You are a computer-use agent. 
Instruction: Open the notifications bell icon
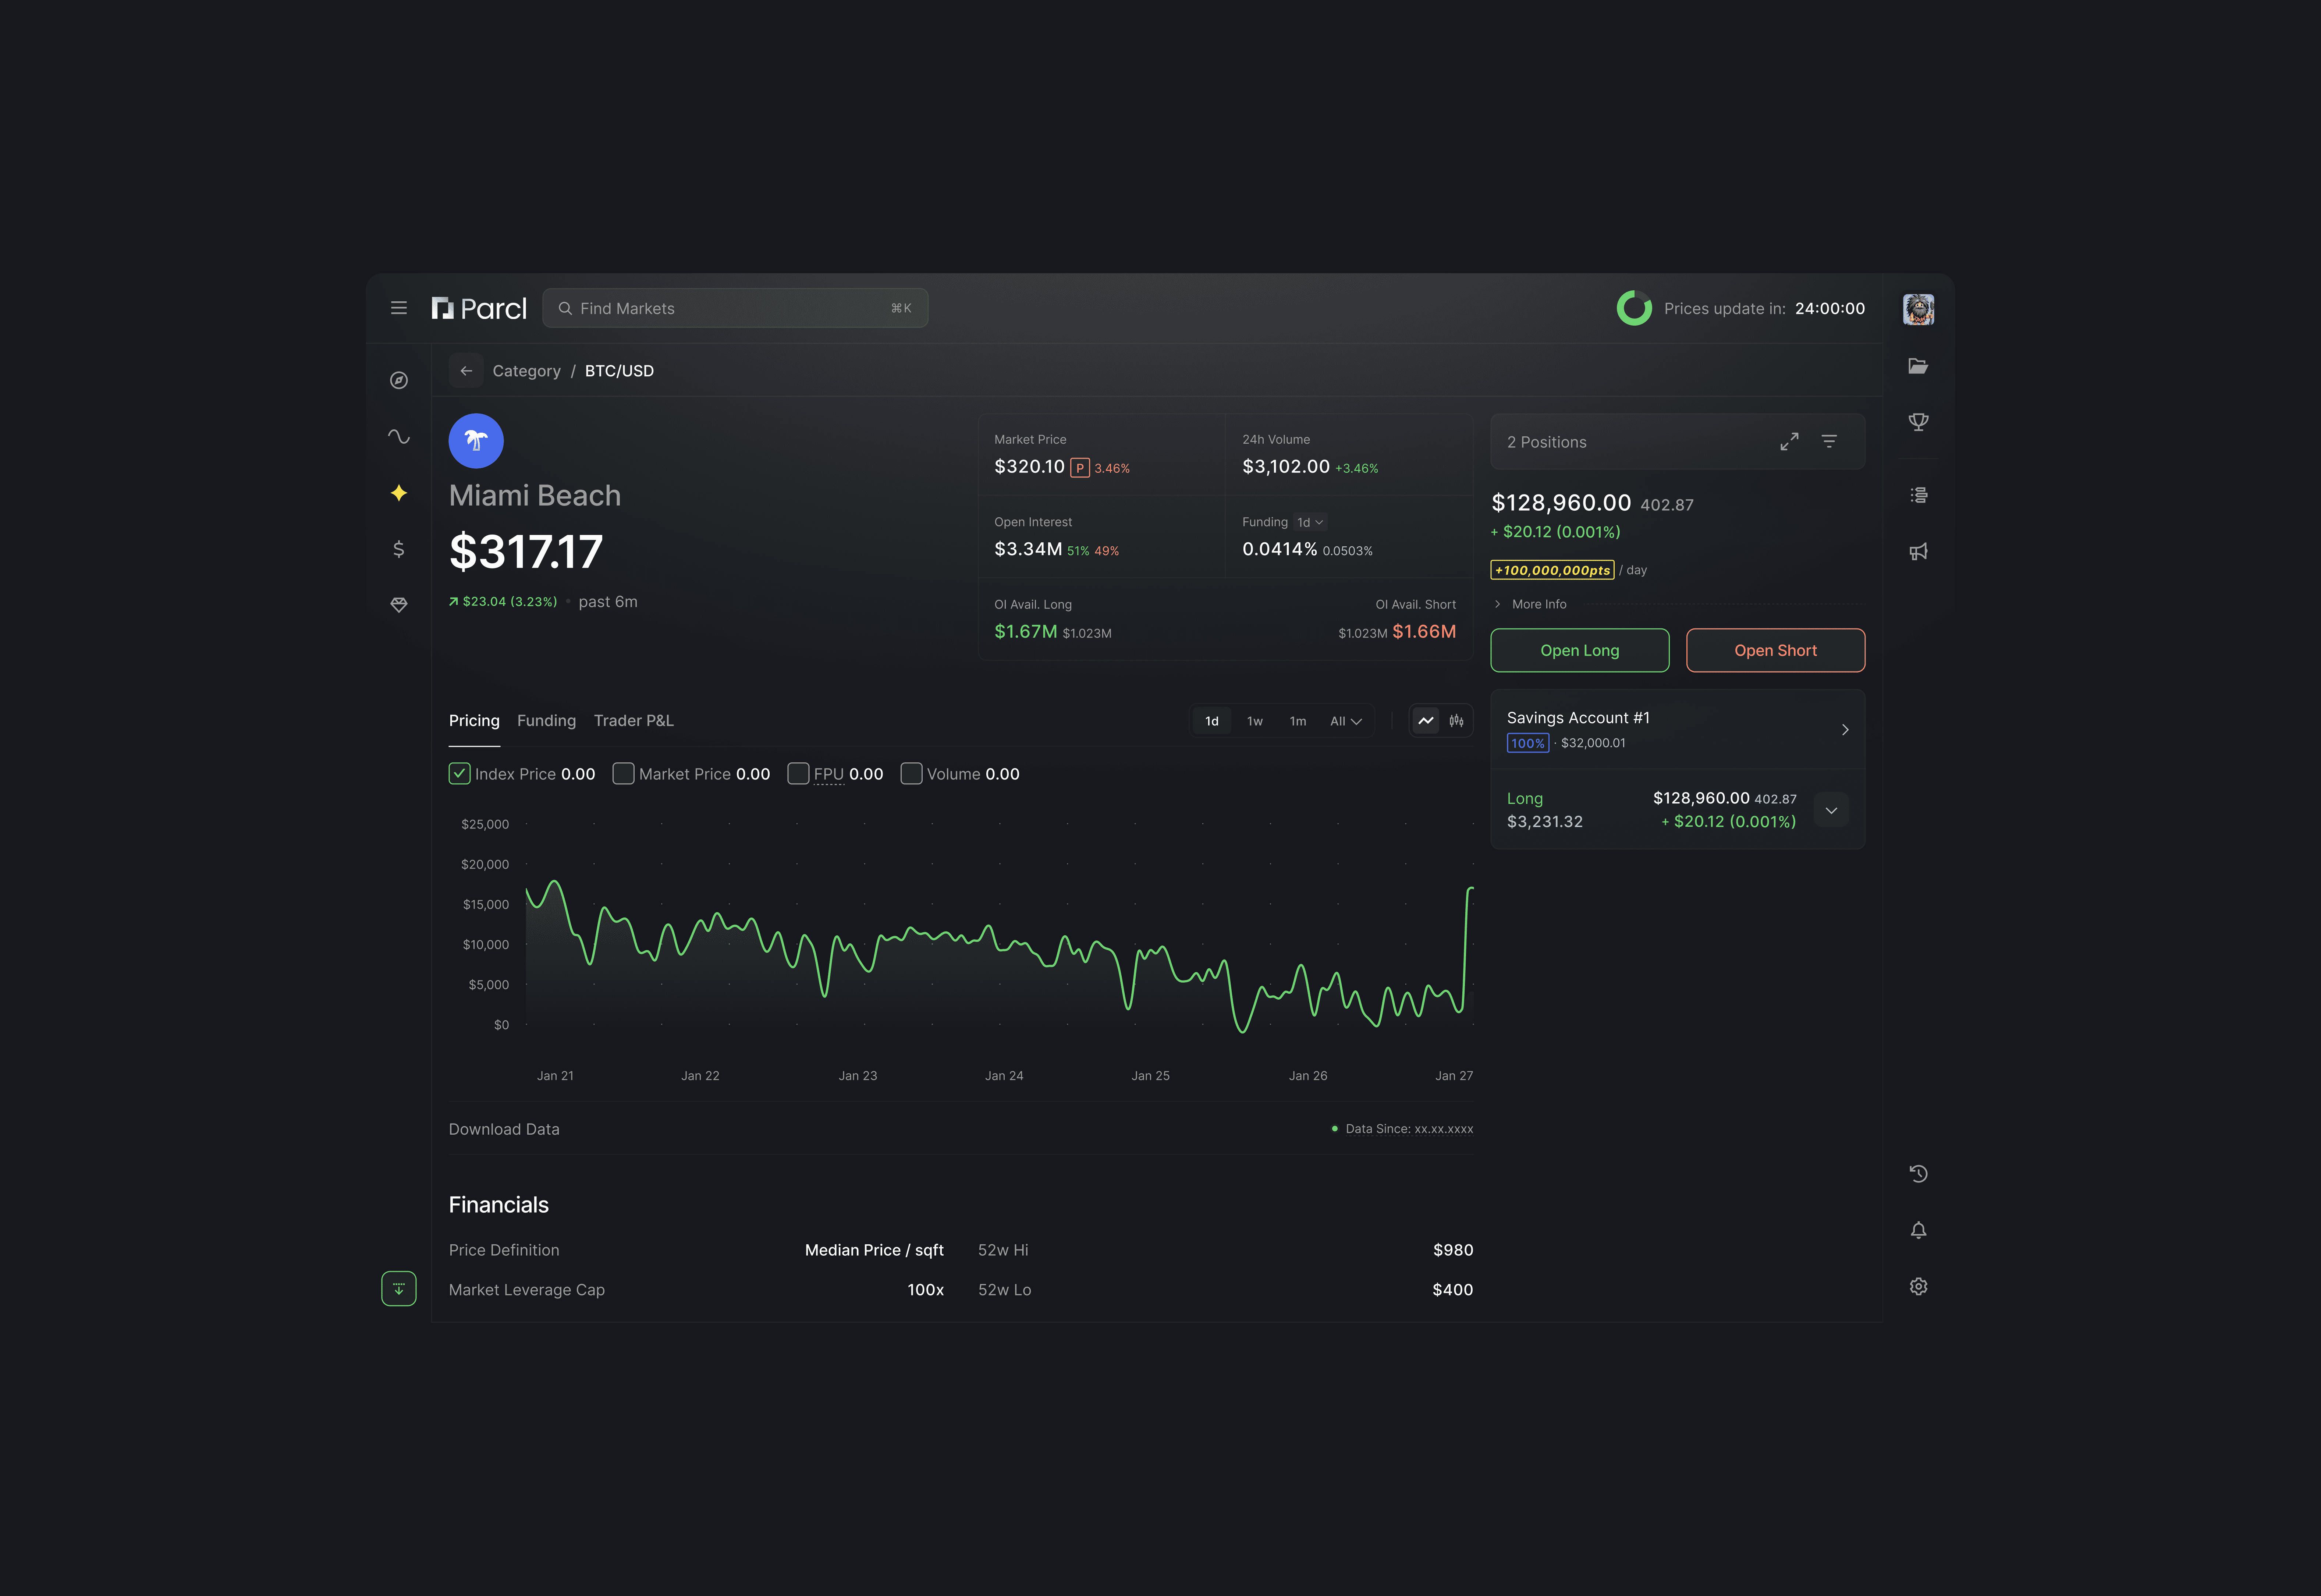point(1918,1230)
